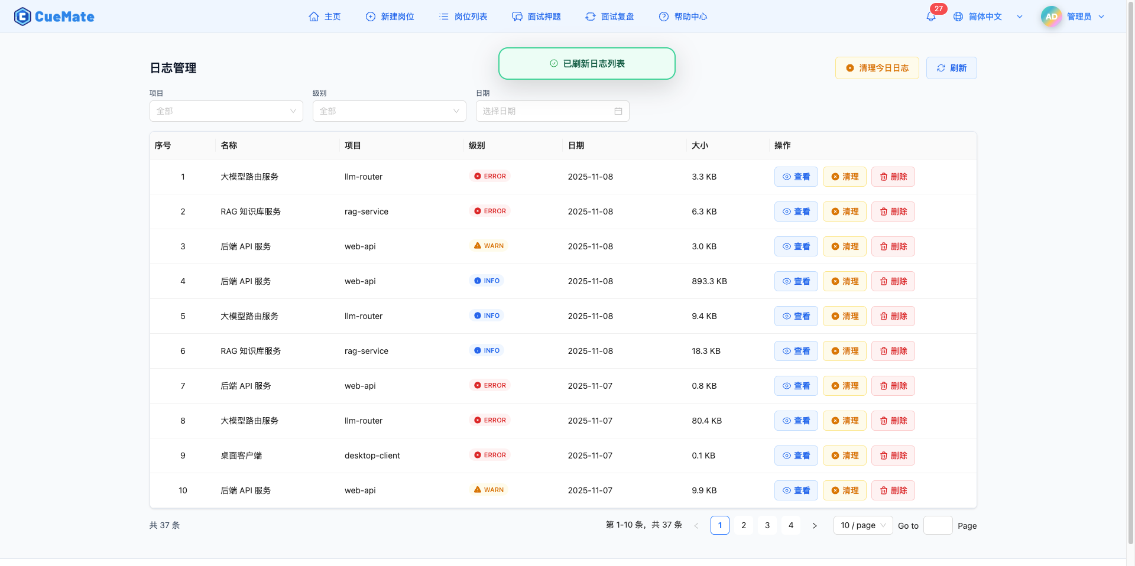Click the Go to page input field
This screenshot has width=1135, height=566.
pos(938,525)
